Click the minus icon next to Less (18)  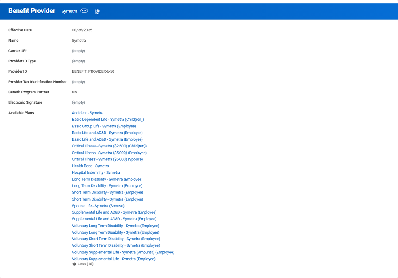74,264
